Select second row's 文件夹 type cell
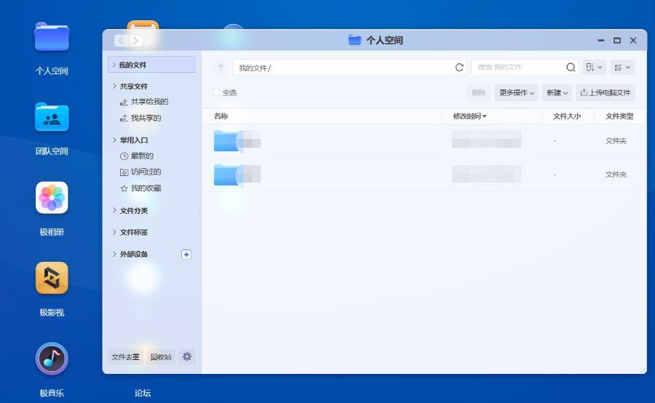 tap(616, 175)
